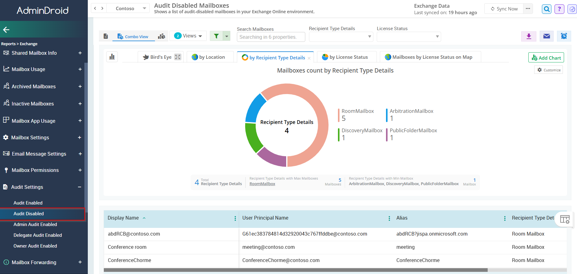This screenshot has width=577, height=274.
Task: Open the Recipient Type Details dropdown
Action: coord(341,37)
